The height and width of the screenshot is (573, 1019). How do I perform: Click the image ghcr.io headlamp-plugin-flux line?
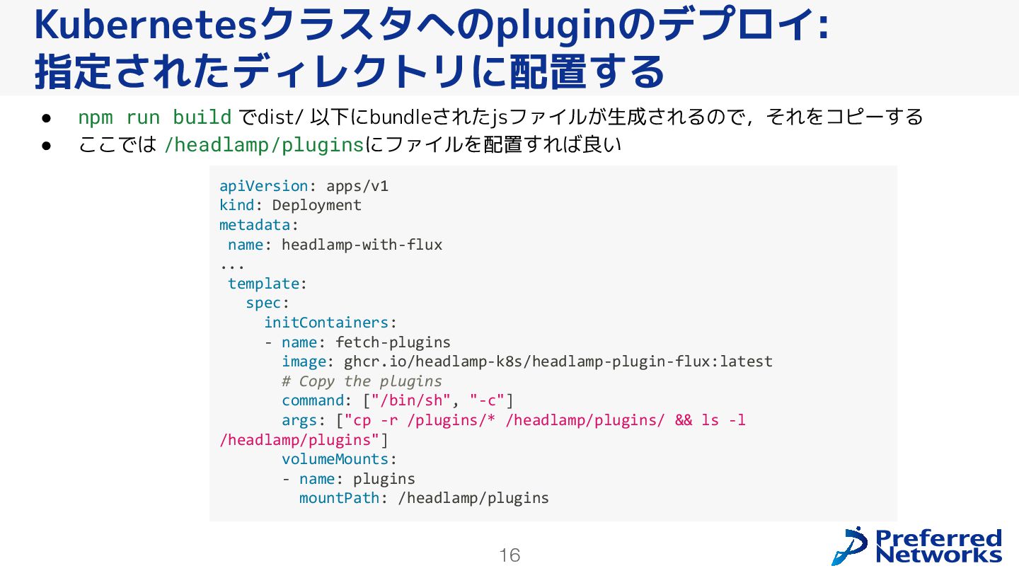[527, 361]
